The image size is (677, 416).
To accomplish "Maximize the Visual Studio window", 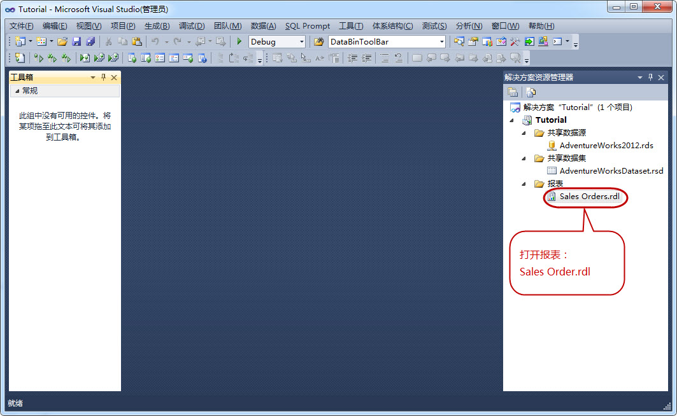I will coord(634,7).
